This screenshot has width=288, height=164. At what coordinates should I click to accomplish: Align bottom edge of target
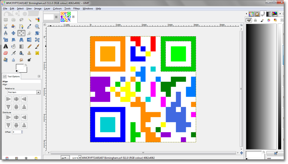(x=24, y=107)
